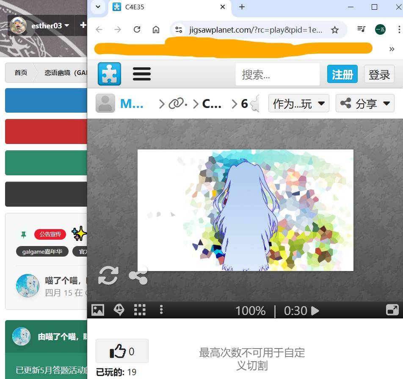Viewport: 403px width, 379px height.
Task: Close the C4E35 tab
Action: click(x=223, y=7)
